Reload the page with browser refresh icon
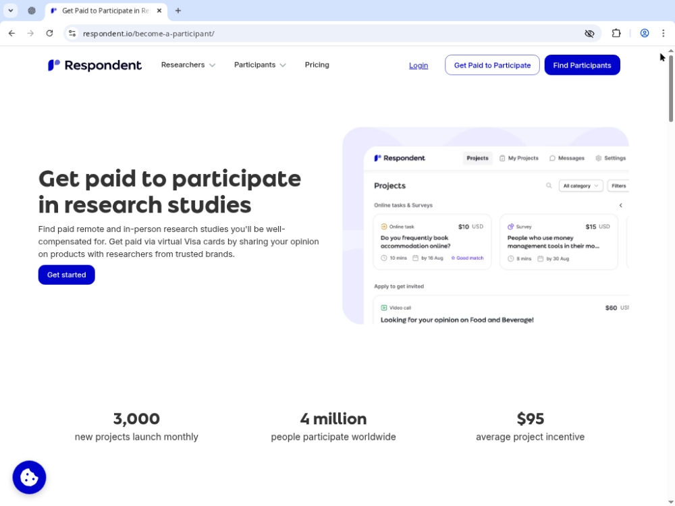 pos(49,33)
